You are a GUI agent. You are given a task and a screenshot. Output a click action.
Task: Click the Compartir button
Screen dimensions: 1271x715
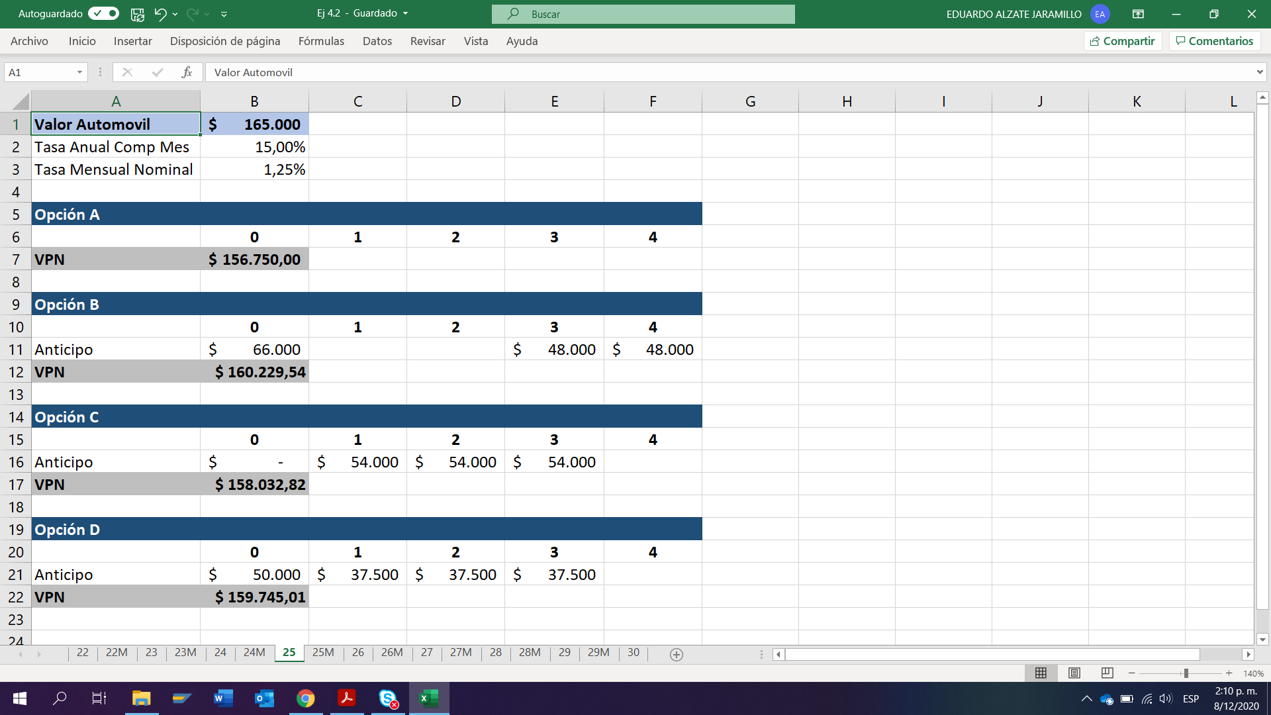click(1122, 40)
